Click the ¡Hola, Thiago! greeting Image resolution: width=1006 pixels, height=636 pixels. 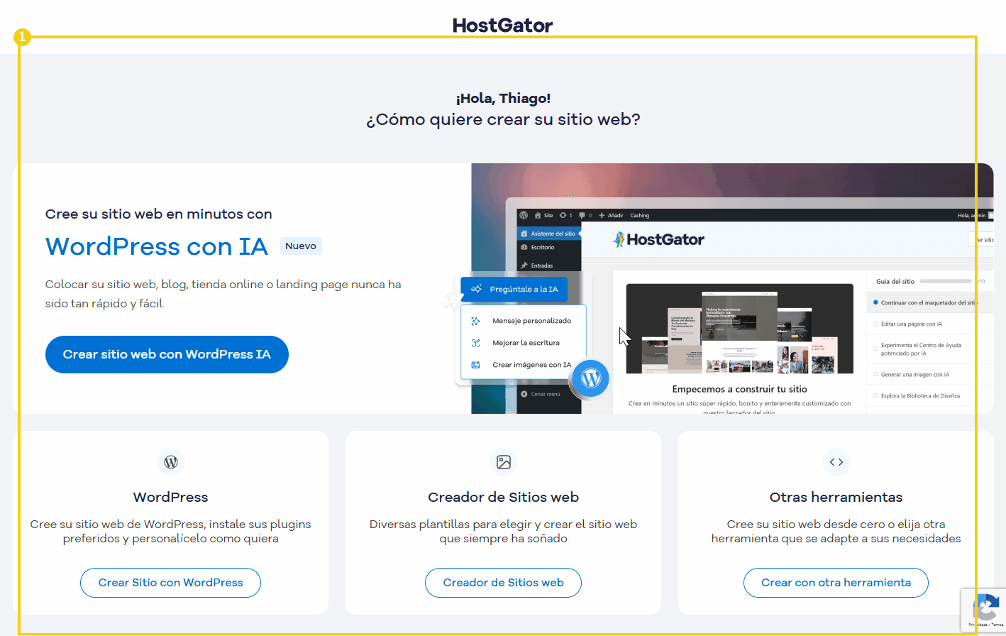click(x=503, y=98)
